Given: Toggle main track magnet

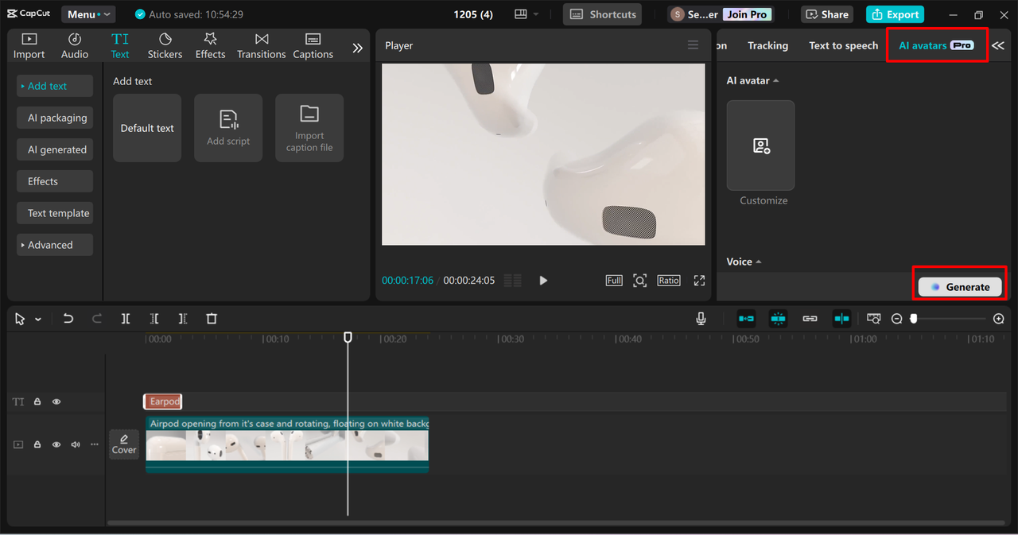Looking at the screenshot, I should 746,319.
